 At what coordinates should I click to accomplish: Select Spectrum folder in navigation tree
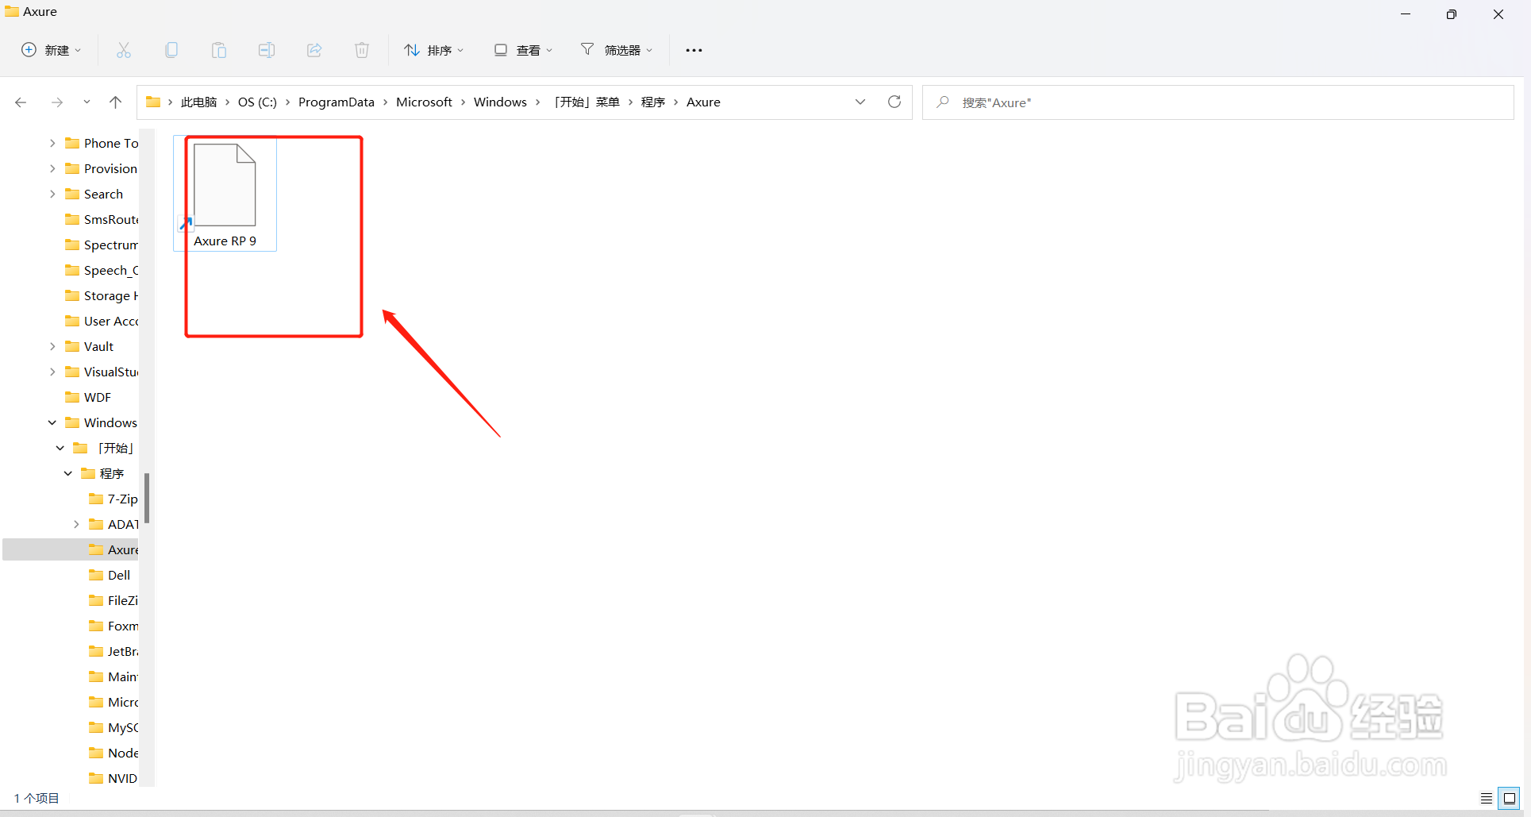click(101, 245)
